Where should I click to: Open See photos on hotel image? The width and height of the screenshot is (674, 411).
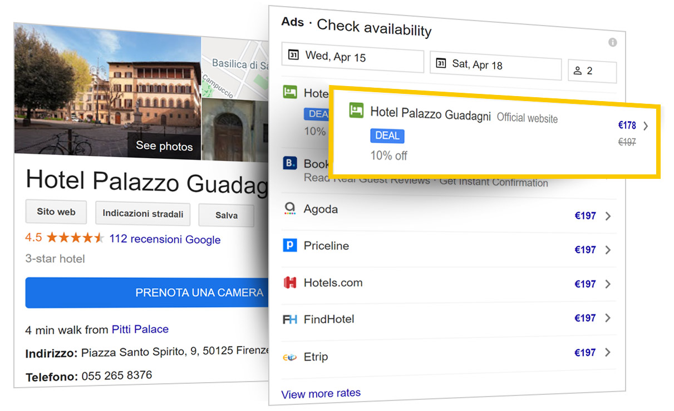coord(164,146)
